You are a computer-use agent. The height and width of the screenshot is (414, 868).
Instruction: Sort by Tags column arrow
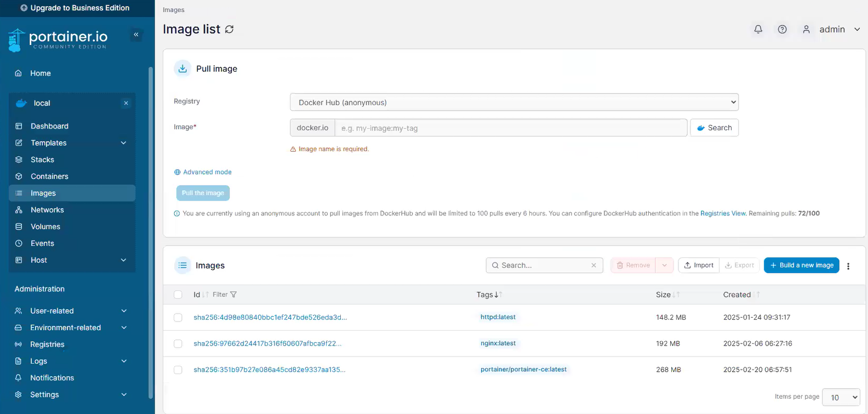[x=498, y=295]
